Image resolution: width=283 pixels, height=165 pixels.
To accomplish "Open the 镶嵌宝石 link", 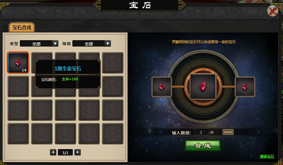I will (x=267, y=156).
